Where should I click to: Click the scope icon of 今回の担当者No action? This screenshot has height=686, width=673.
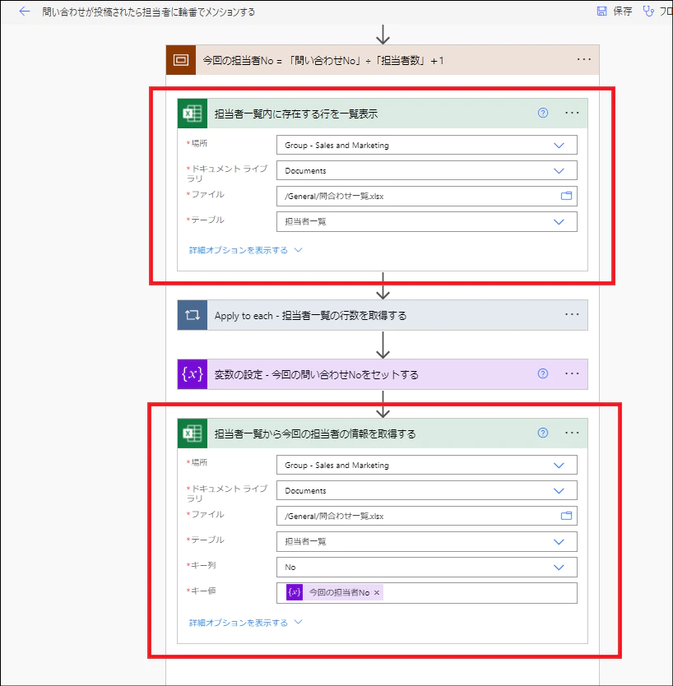(x=181, y=60)
